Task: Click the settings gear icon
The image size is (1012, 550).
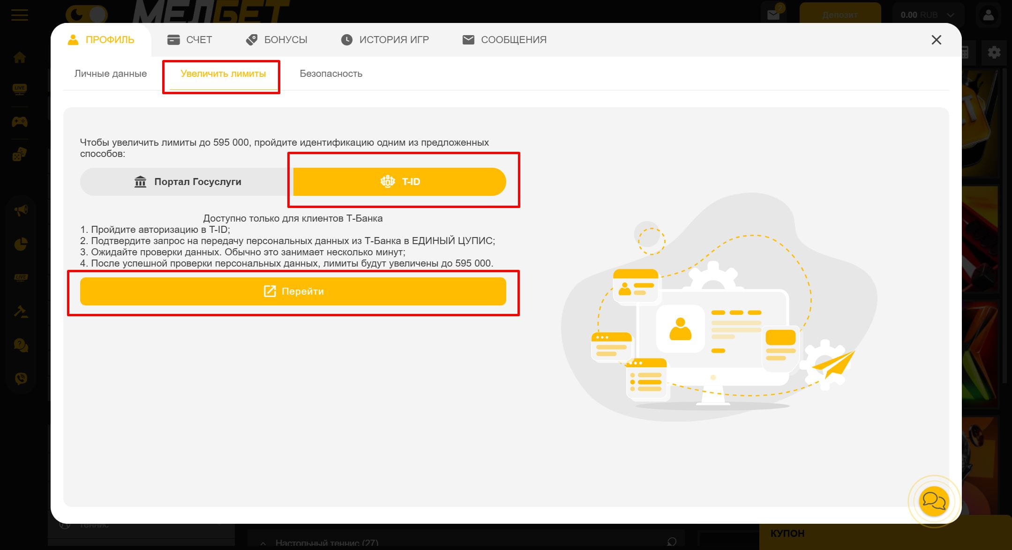Action: pyautogui.click(x=994, y=52)
